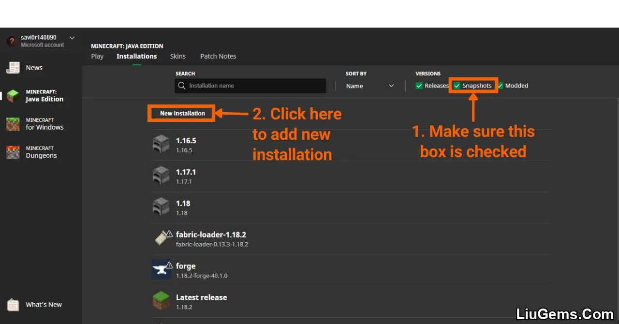
Task: Open Minecraft Dungeons icon
Action: point(13,152)
